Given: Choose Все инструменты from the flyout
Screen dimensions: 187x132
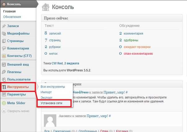Looking at the screenshot, I should [x=53, y=87].
